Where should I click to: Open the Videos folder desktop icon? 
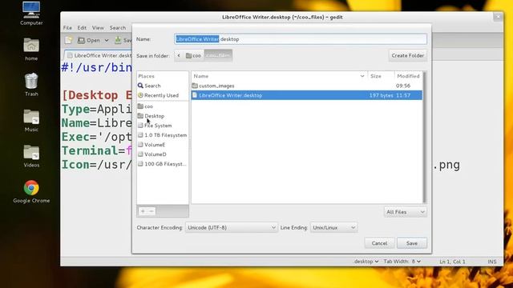tap(31, 156)
